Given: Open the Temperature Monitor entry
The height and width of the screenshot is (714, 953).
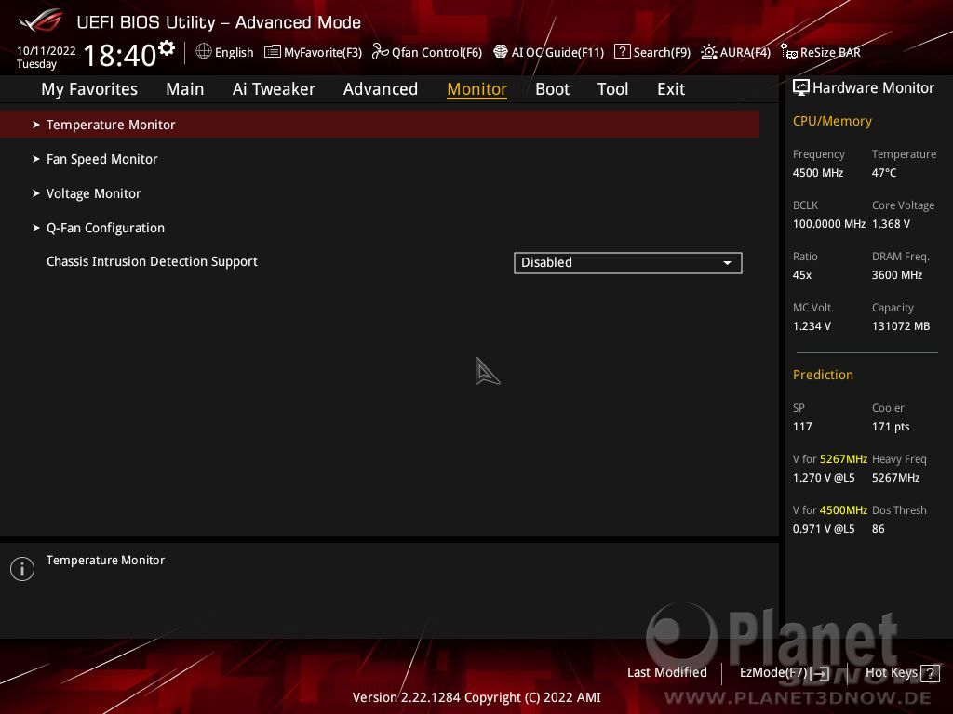Looking at the screenshot, I should pyautogui.click(x=380, y=125).
